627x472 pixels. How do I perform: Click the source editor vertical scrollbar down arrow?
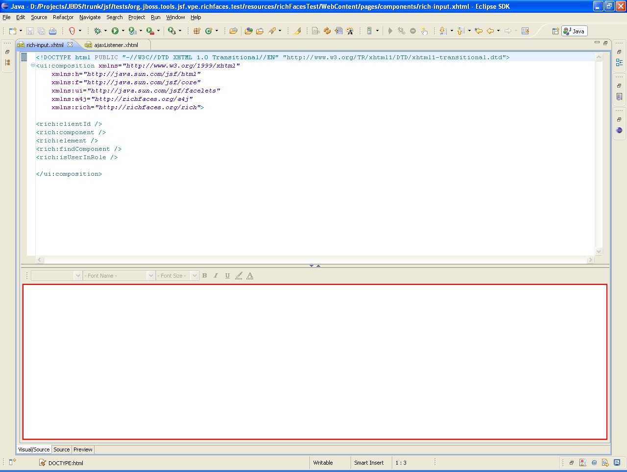pyautogui.click(x=599, y=251)
